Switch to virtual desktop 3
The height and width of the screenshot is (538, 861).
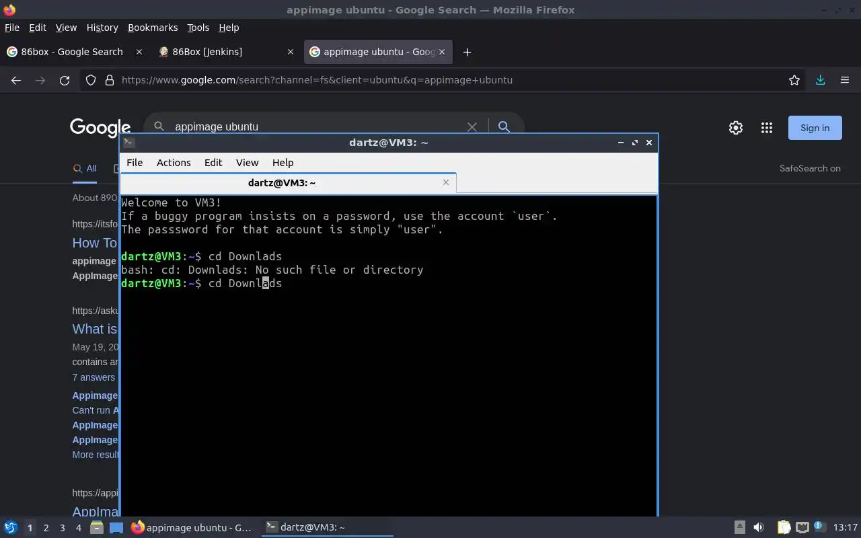[x=62, y=528]
